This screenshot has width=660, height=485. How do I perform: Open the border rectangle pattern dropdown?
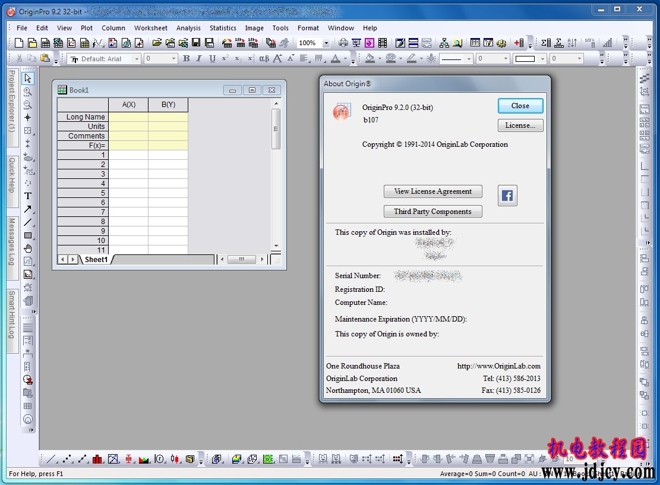(x=542, y=59)
